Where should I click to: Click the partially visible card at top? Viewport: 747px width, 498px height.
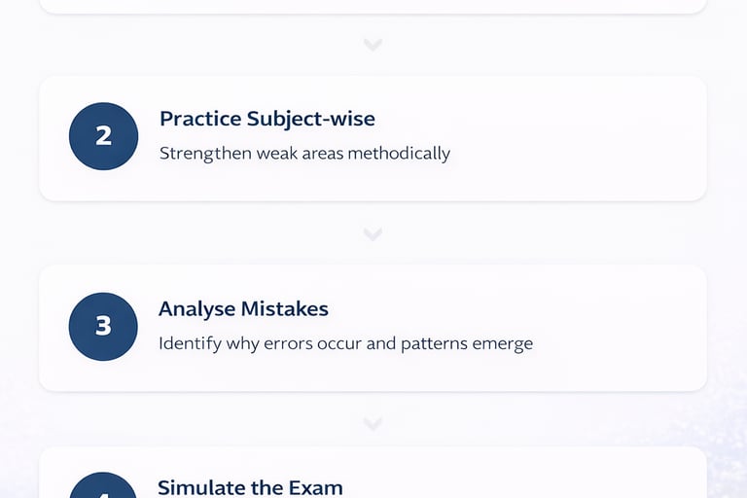(x=373, y=6)
